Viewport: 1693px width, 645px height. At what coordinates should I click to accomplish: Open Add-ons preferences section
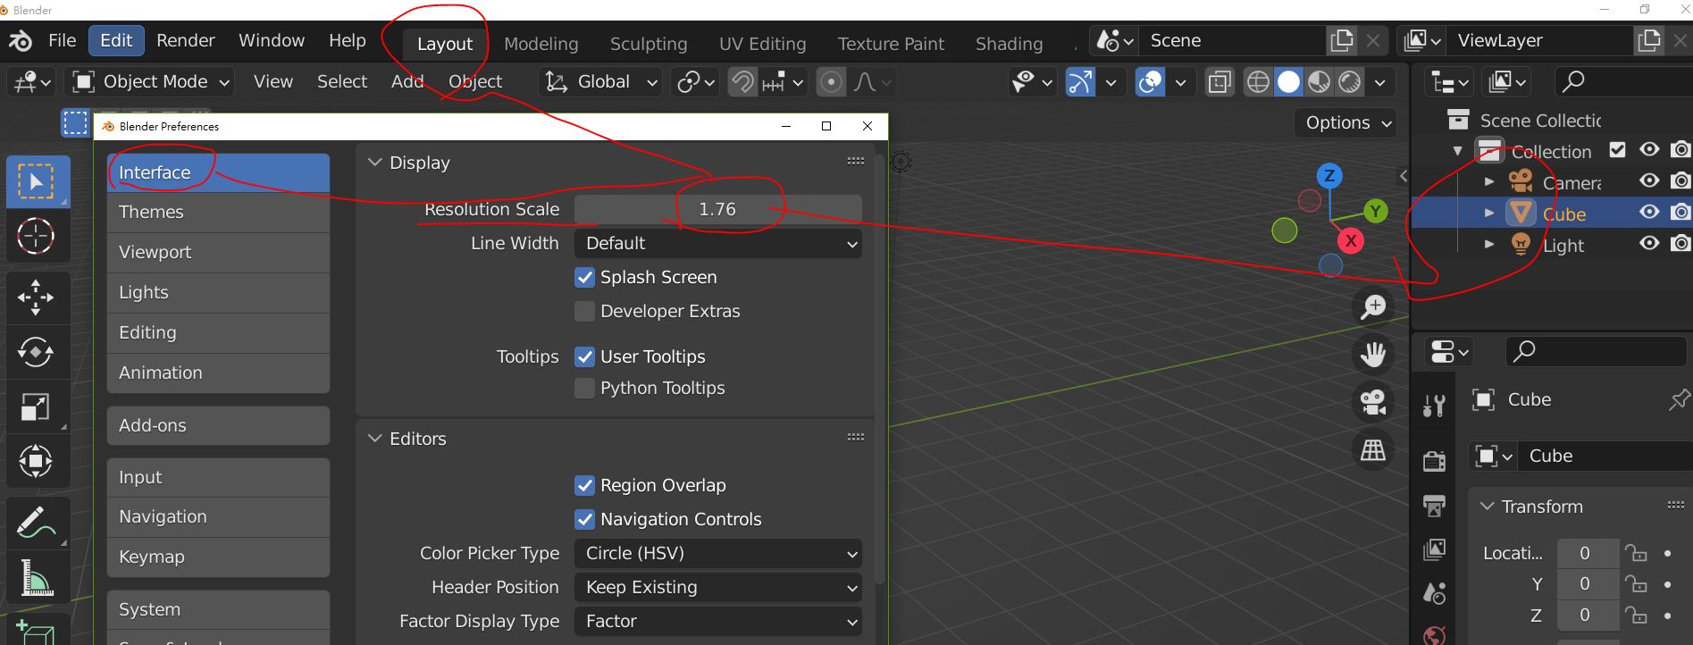218,426
